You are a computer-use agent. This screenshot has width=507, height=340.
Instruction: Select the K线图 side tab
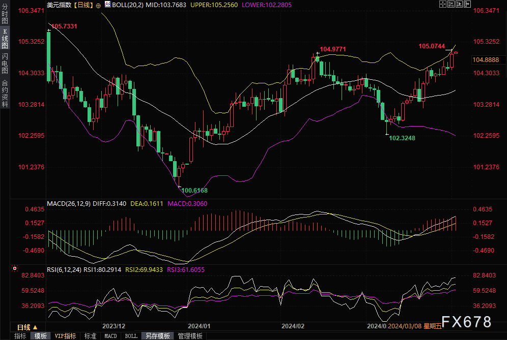click(5, 39)
